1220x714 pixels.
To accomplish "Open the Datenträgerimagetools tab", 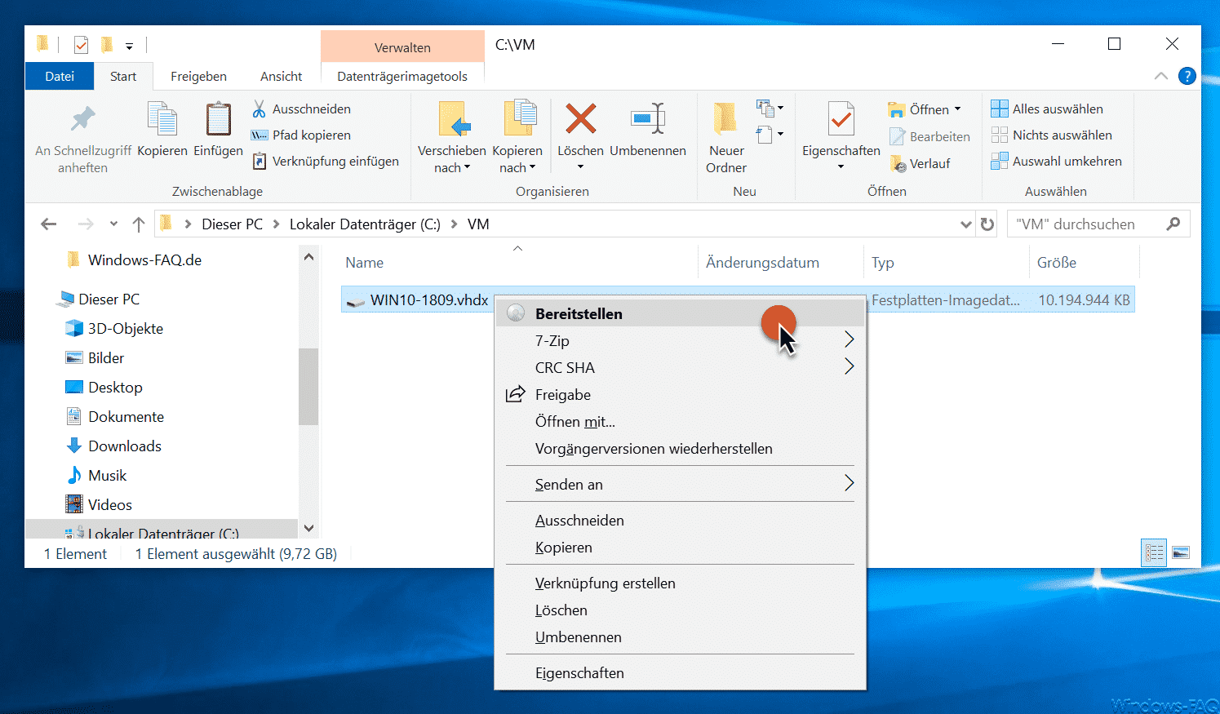I will 402,76.
